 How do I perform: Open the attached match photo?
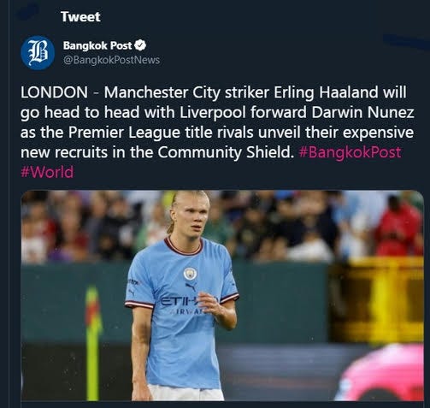click(x=222, y=295)
